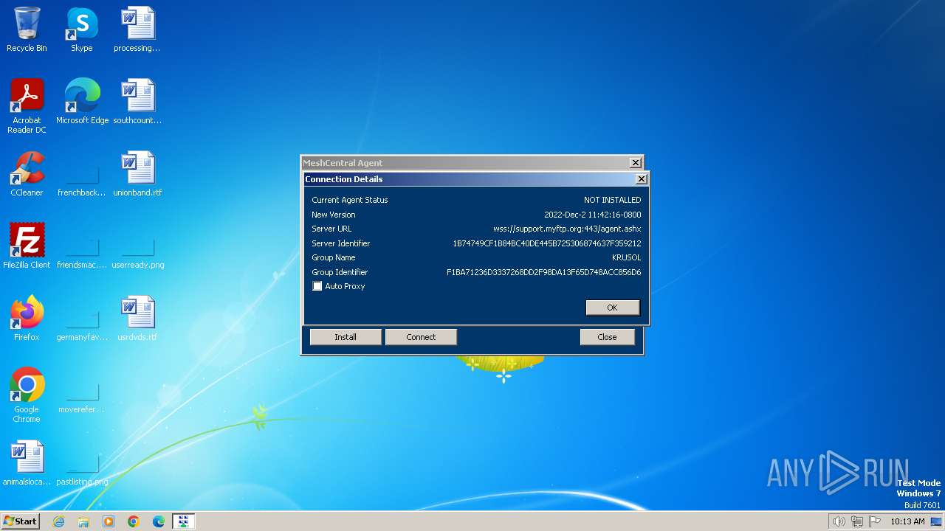Click OK in Connection Details
The height and width of the screenshot is (531, 945).
click(x=613, y=308)
